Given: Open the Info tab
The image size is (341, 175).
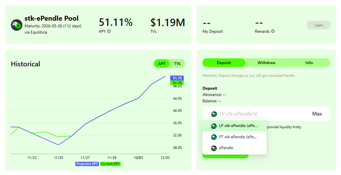Looking at the screenshot, I should coord(309,63).
